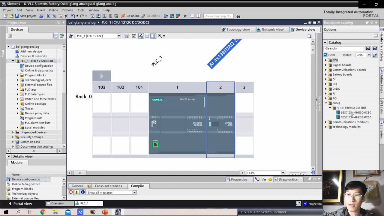Select catalog item 6ES7 234-4HE32-0XB0
Image resolution: width=384 pixels, height=216 pixels.
coord(355,117)
